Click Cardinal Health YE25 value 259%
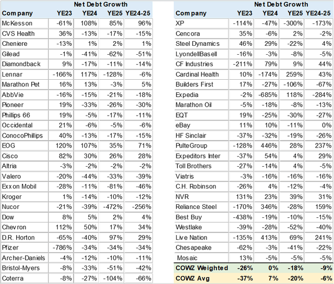 (294, 75)
